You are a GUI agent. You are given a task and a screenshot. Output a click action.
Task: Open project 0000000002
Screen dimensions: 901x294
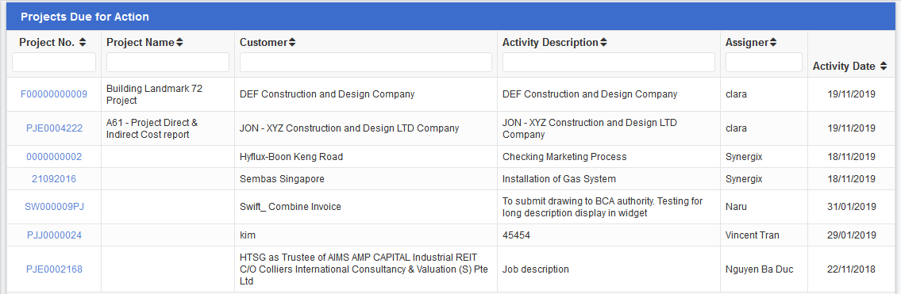coord(54,156)
